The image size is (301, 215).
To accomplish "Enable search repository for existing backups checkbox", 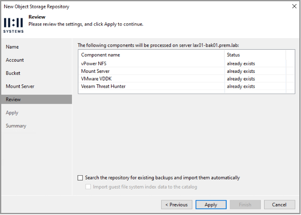I will point(80,178).
